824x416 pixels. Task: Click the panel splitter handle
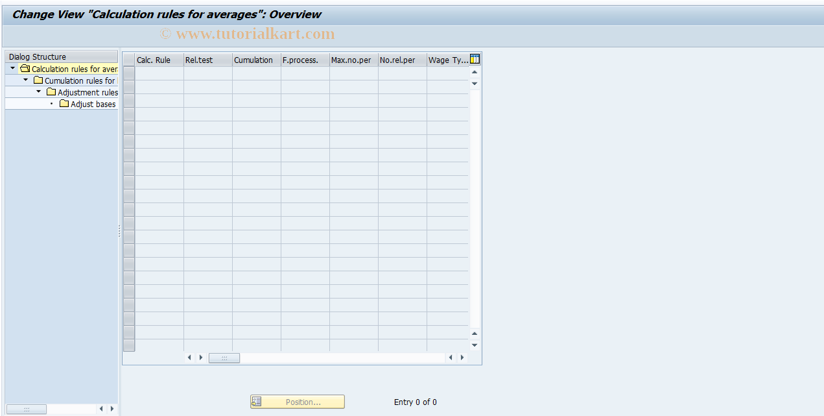point(119,231)
